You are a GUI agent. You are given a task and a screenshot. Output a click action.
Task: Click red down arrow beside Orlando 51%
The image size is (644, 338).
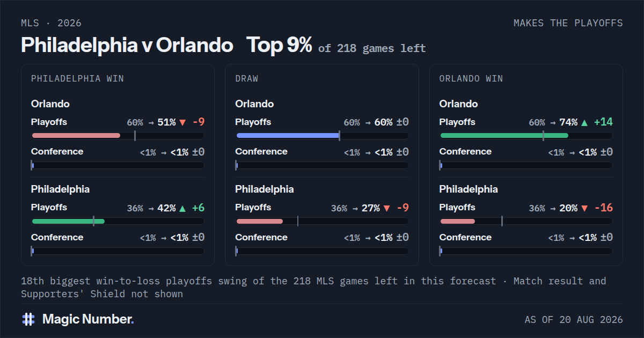click(182, 122)
